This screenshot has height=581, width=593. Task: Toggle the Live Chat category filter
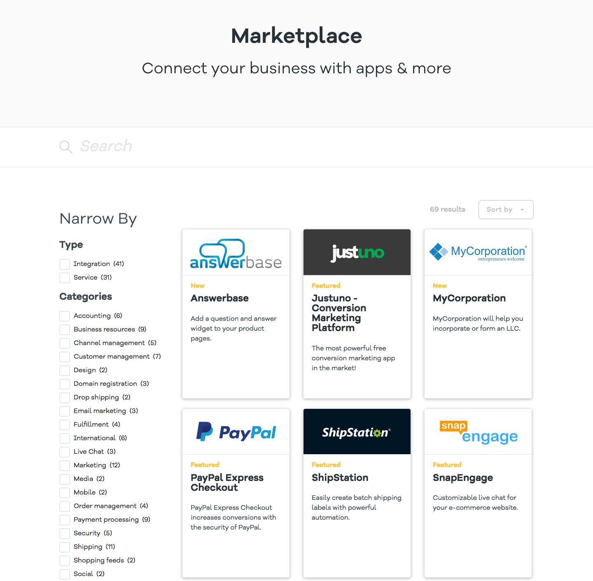pos(64,452)
